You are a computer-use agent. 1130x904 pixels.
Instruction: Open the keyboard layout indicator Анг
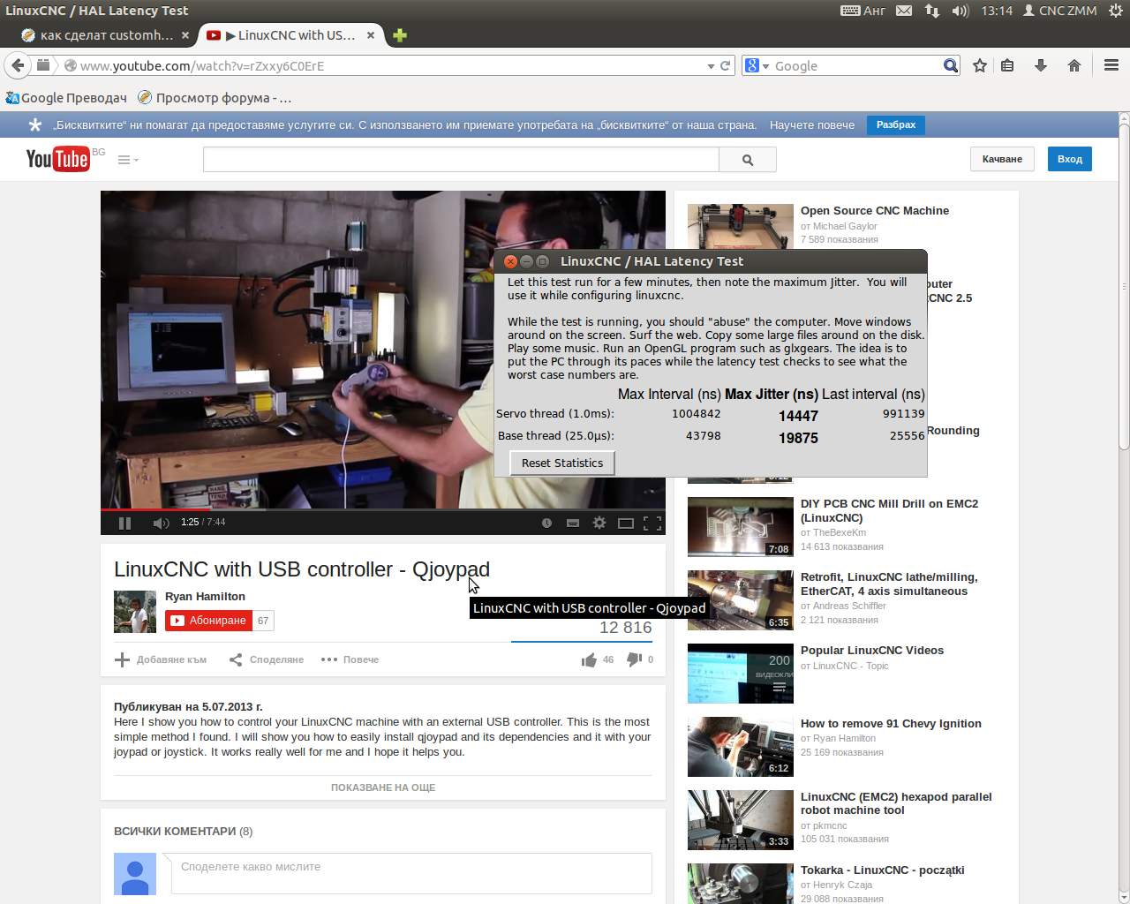[x=863, y=11]
